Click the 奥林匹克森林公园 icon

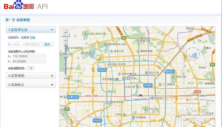(x=138, y=40)
